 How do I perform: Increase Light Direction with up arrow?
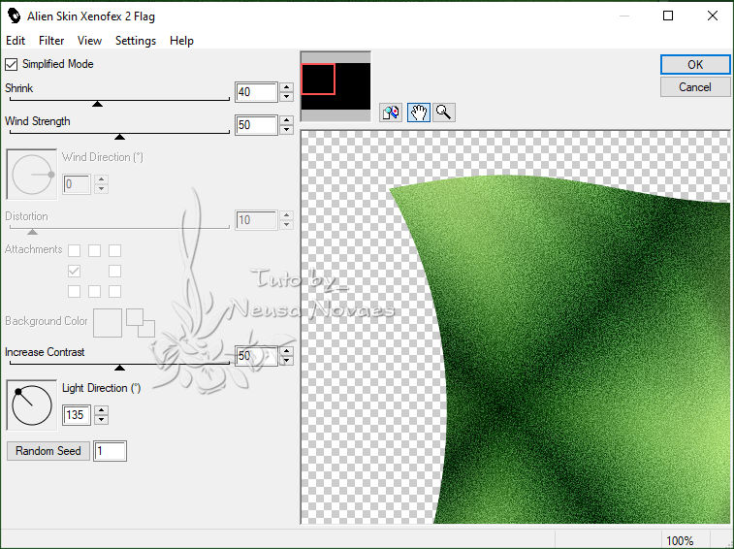pos(101,410)
